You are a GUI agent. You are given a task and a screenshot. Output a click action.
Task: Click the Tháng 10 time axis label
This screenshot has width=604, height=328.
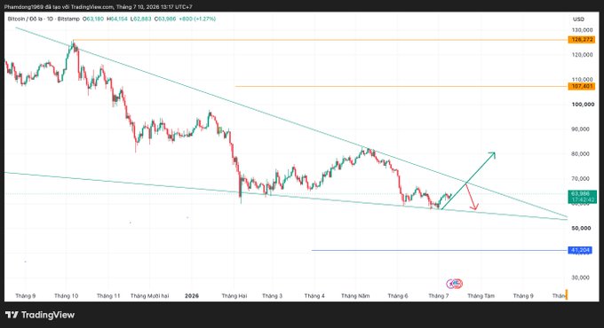coord(67,296)
